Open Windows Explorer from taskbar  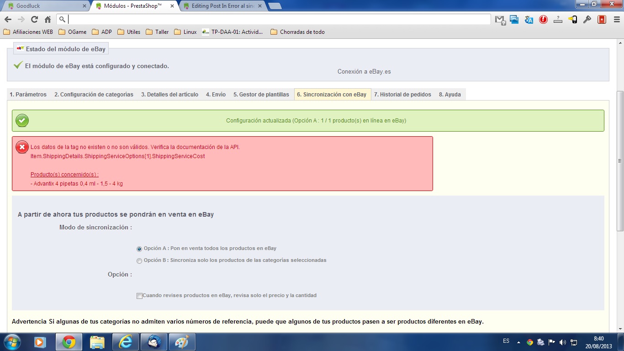[97, 342]
